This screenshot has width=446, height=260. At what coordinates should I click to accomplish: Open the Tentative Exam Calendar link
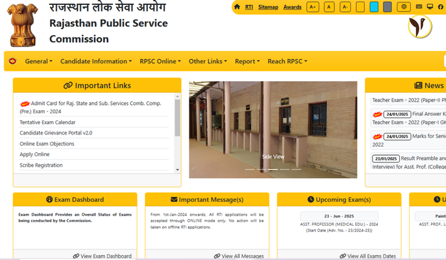click(x=47, y=122)
